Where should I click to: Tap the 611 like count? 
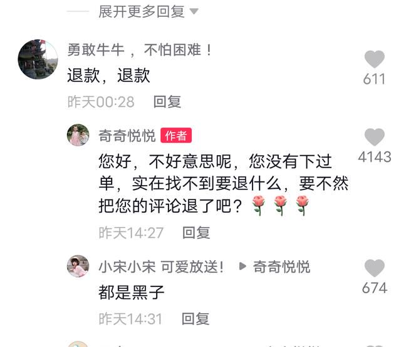374,79
